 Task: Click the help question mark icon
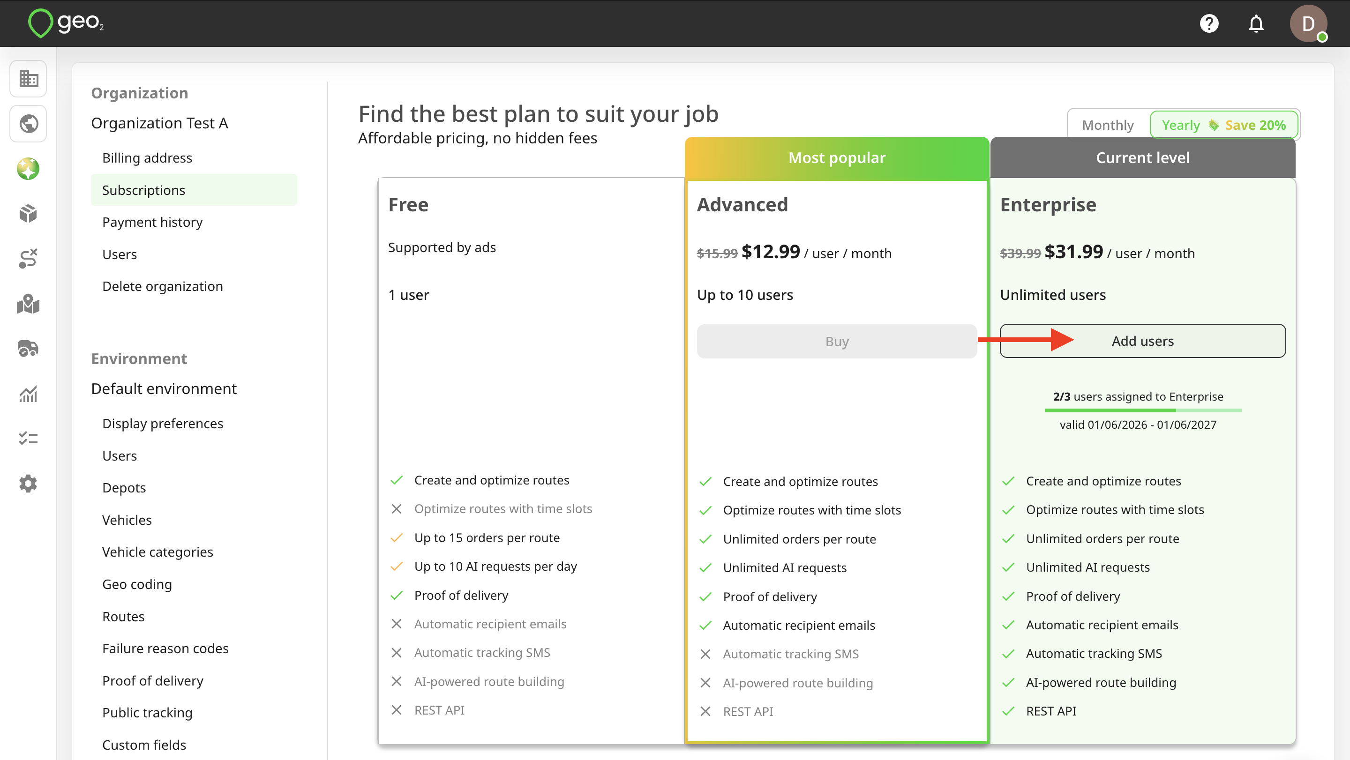pos(1209,23)
